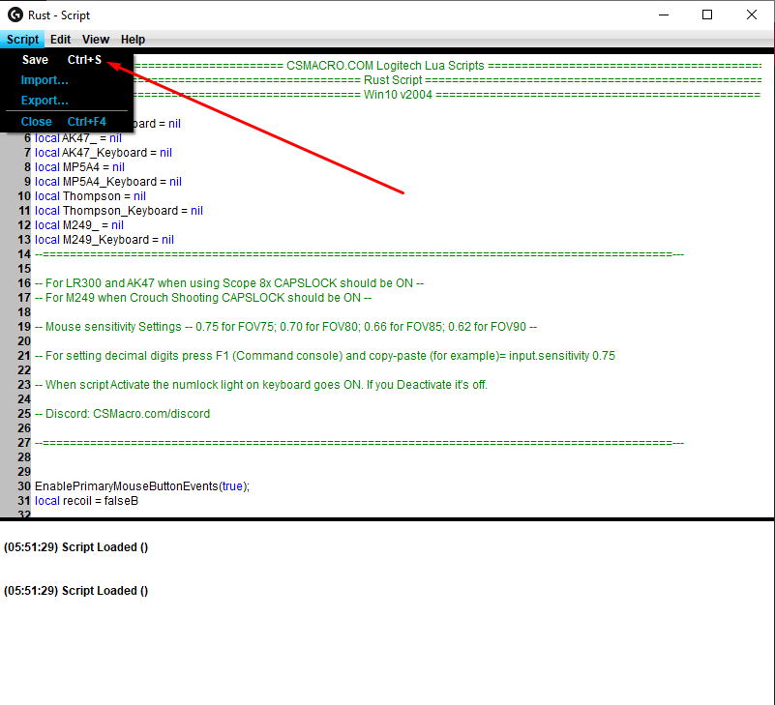Click the Logitech G logo icon
This screenshot has width=775, height=705.
(x=15, y=15)
